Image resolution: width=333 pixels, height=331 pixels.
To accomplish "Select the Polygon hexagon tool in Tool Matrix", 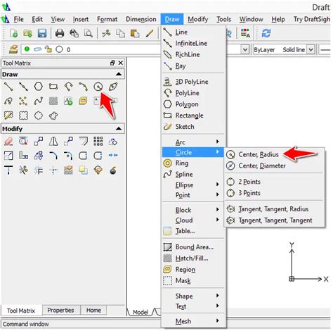I will [x=39, y=87].
